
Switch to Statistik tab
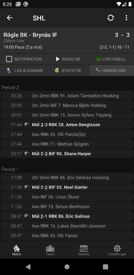coord(68,71)
